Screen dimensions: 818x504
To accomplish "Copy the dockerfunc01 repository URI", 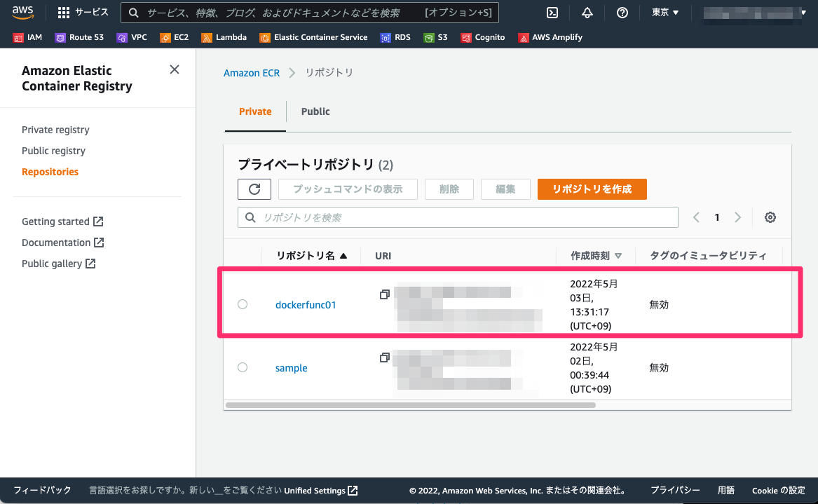I will point(385,295).
